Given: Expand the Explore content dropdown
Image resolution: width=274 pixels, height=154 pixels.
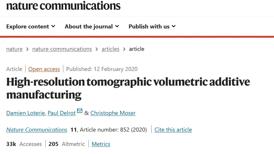Looking at the screenshot, I should click(30, 26).
